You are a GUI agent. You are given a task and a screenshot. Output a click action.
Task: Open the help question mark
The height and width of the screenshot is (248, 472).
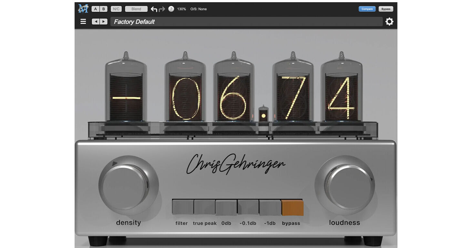[171, 9]
